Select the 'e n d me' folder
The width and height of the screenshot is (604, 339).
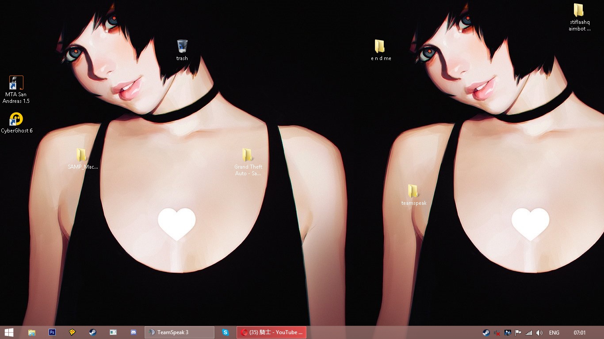381,50
